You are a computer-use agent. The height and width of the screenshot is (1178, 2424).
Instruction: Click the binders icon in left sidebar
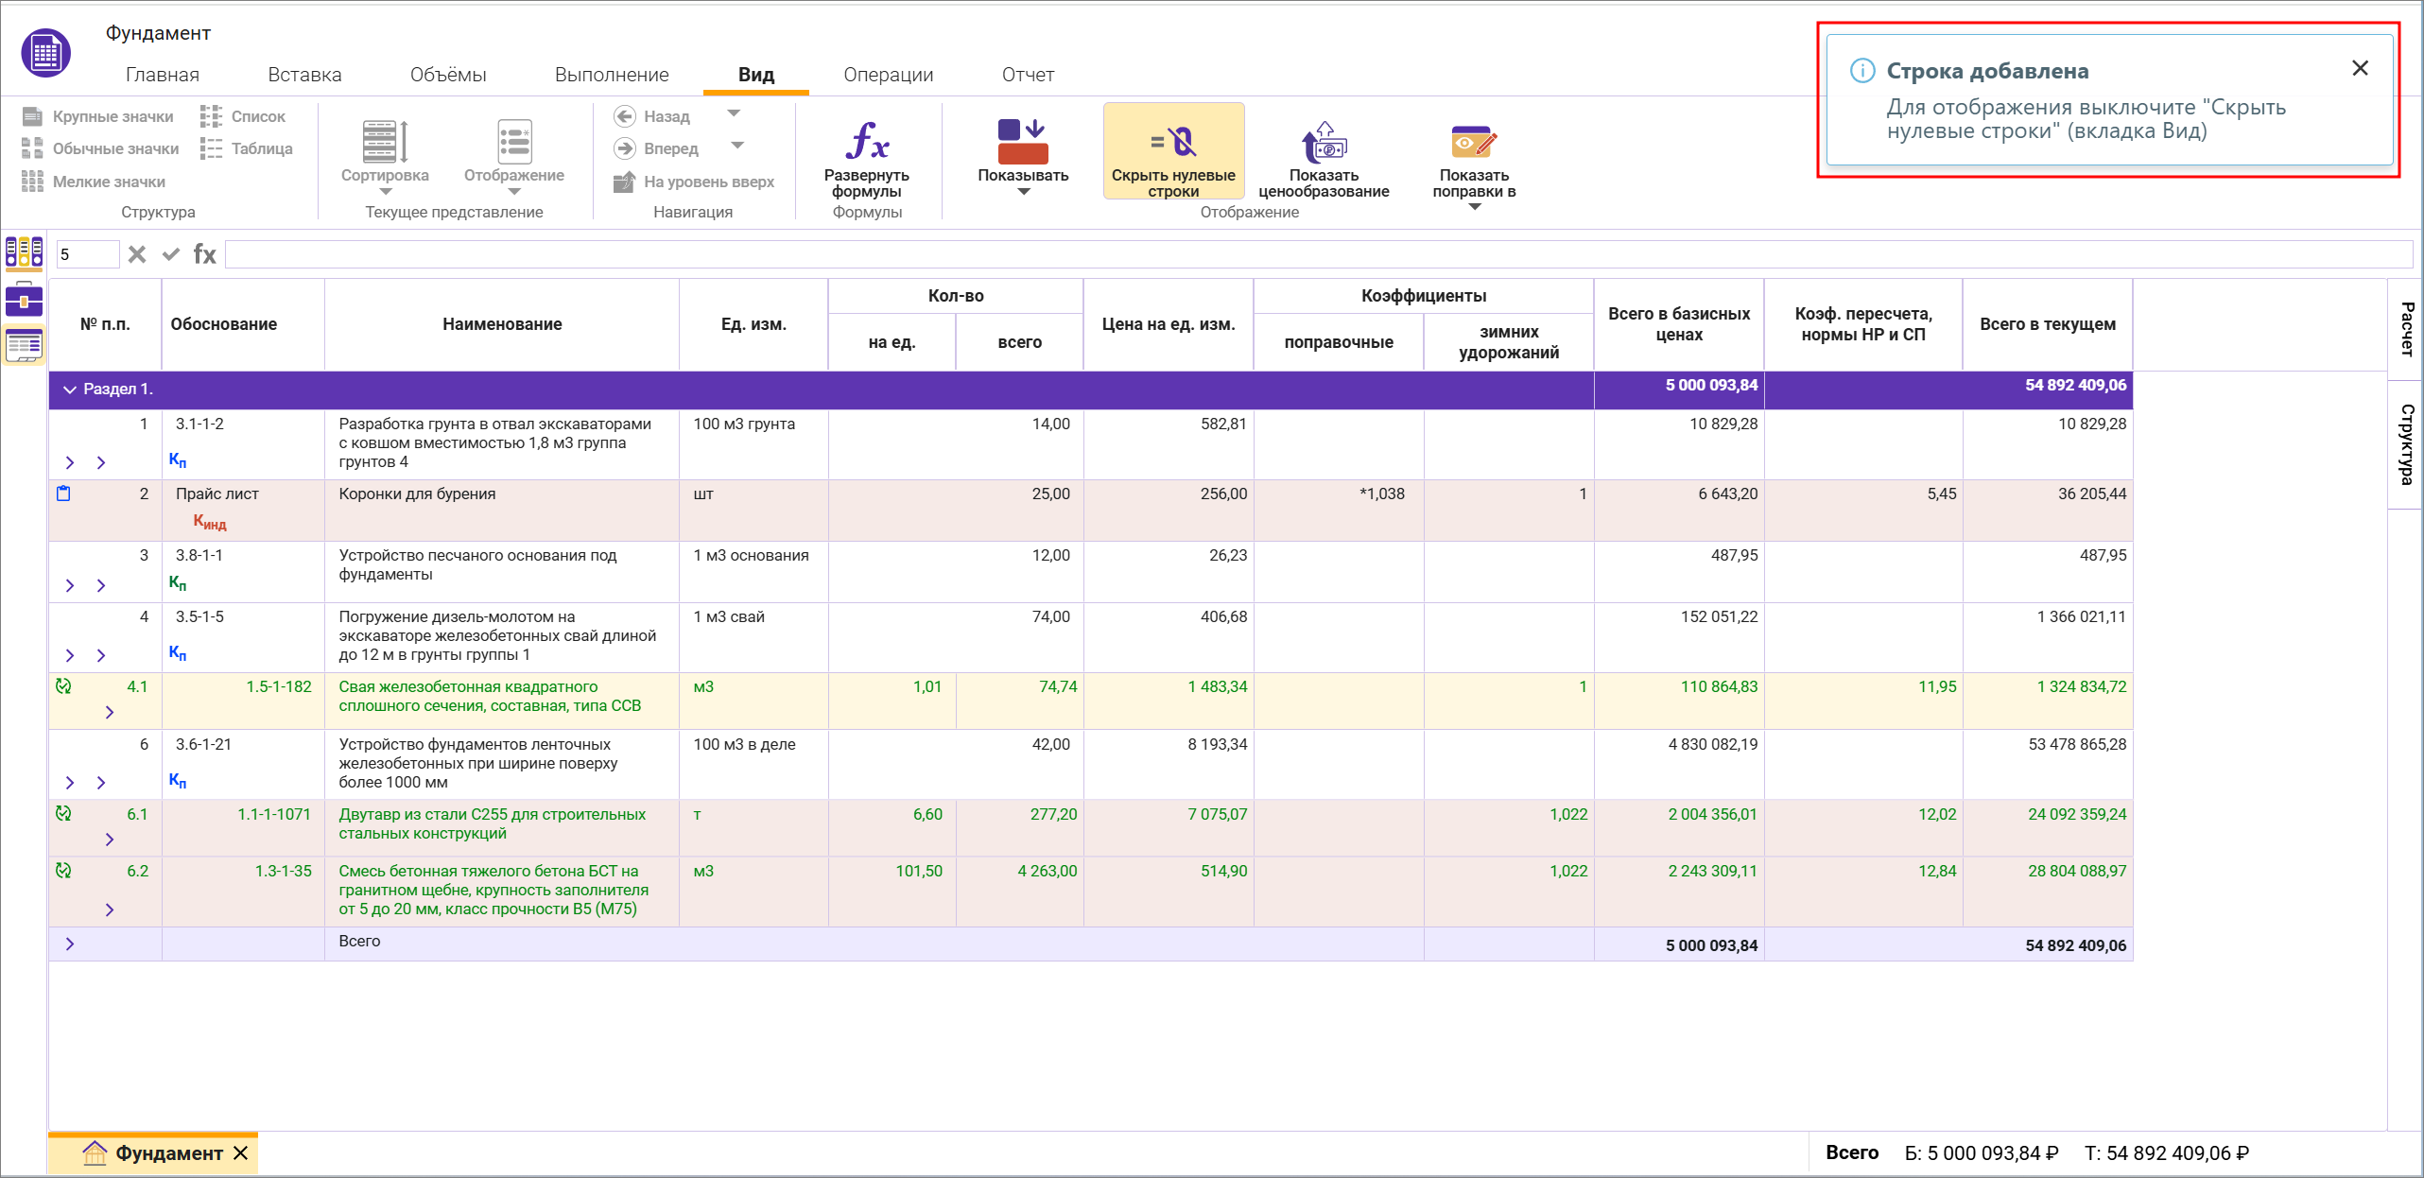click(x=24, y=252)
